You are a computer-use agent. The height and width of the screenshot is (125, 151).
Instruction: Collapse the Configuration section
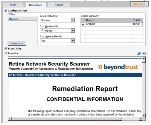6,11
